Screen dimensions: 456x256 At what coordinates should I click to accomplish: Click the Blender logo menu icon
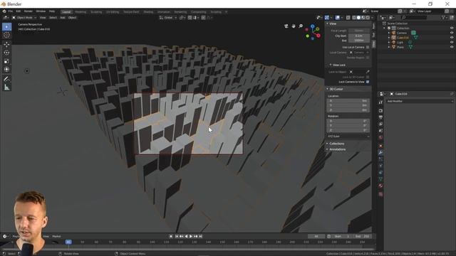[4, 11]
